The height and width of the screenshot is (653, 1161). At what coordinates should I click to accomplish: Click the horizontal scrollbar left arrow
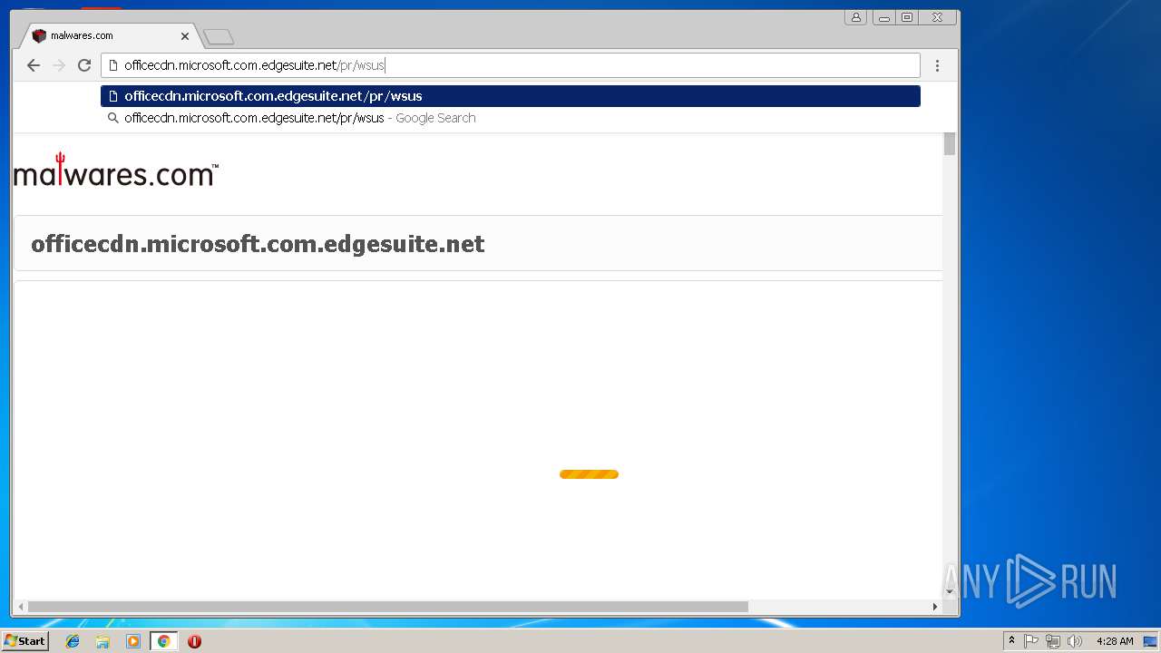pos(20,607)
